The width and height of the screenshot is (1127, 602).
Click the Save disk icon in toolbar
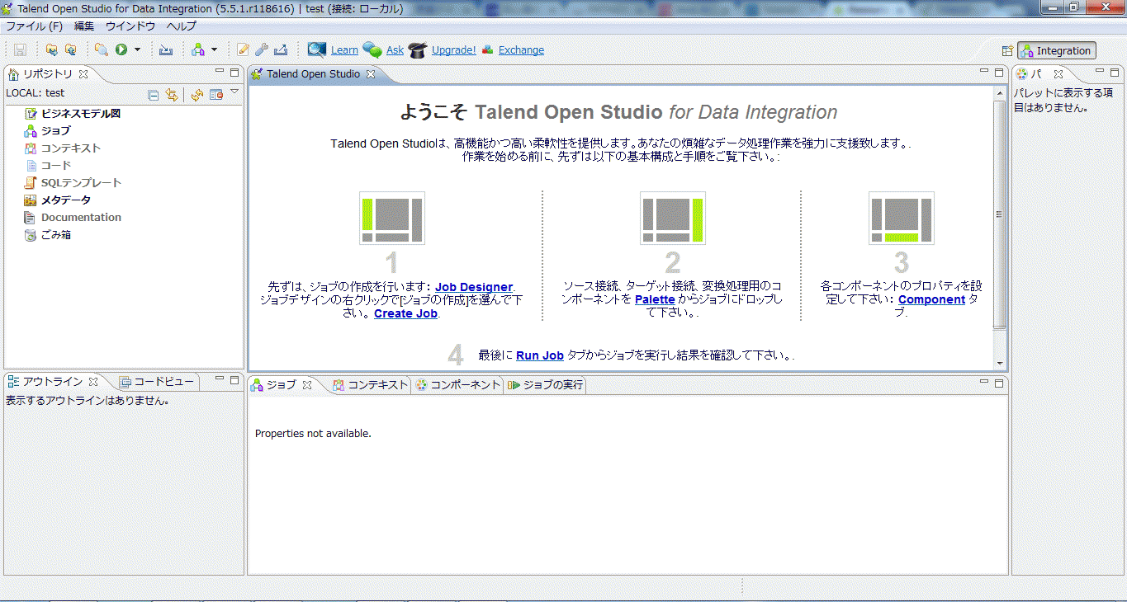click(x=21, y=50)
